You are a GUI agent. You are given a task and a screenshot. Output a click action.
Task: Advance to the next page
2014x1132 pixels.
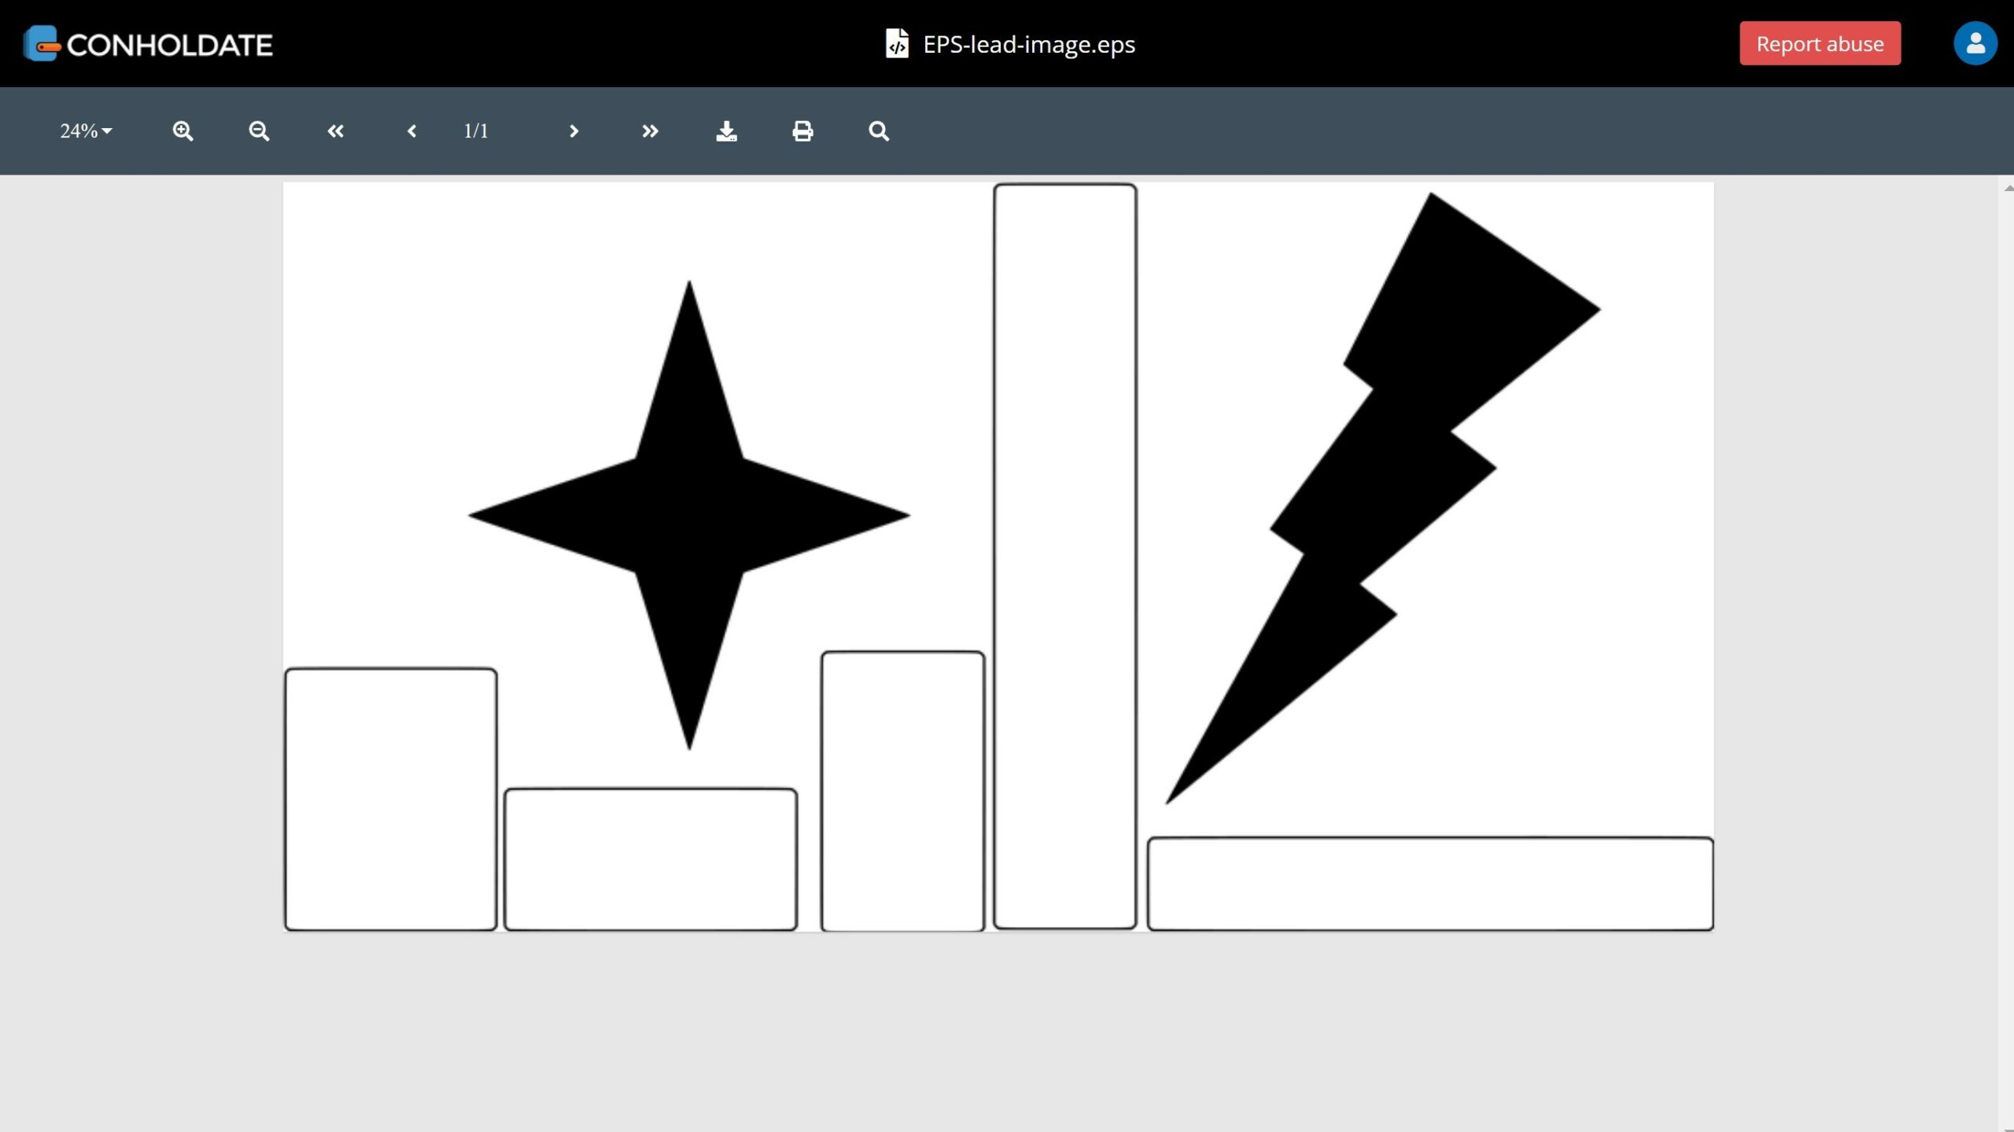click(574, 131)
